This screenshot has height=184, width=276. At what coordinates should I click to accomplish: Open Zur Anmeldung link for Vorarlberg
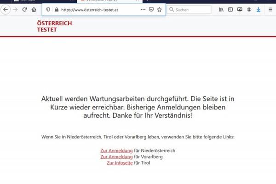(116, 156)
